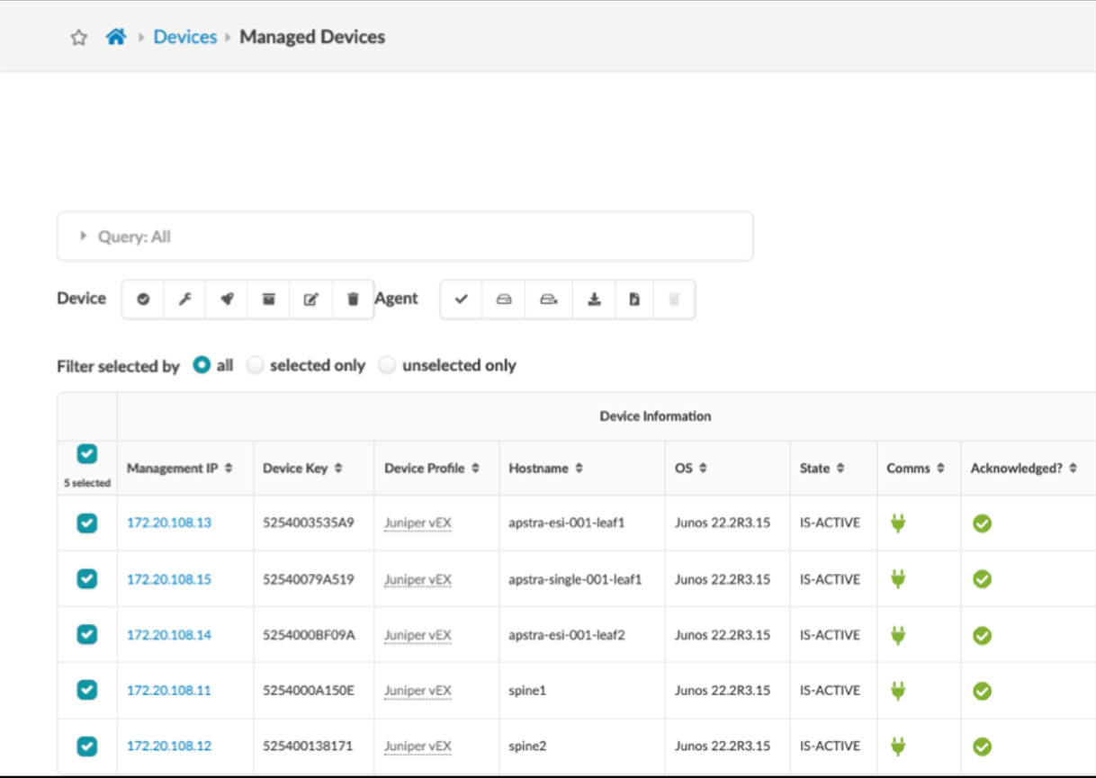Image resolution: width=1096 pixels, height=778 pixels.
Task: Click the home icon in breadcrumb
Action: [x=116, y=37]
